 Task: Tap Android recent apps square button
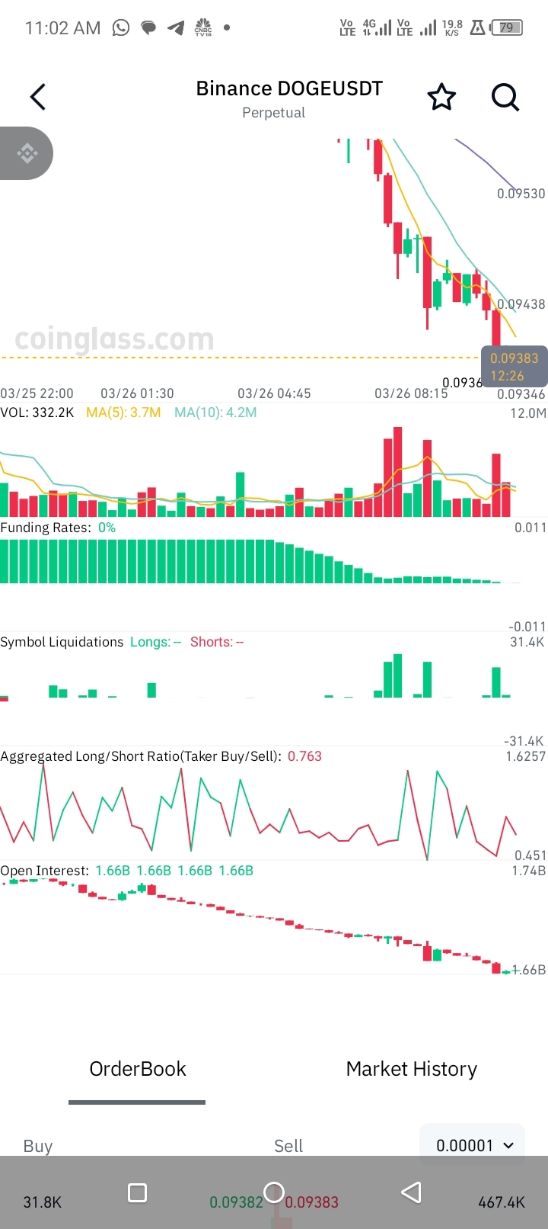pos(137,1192)
